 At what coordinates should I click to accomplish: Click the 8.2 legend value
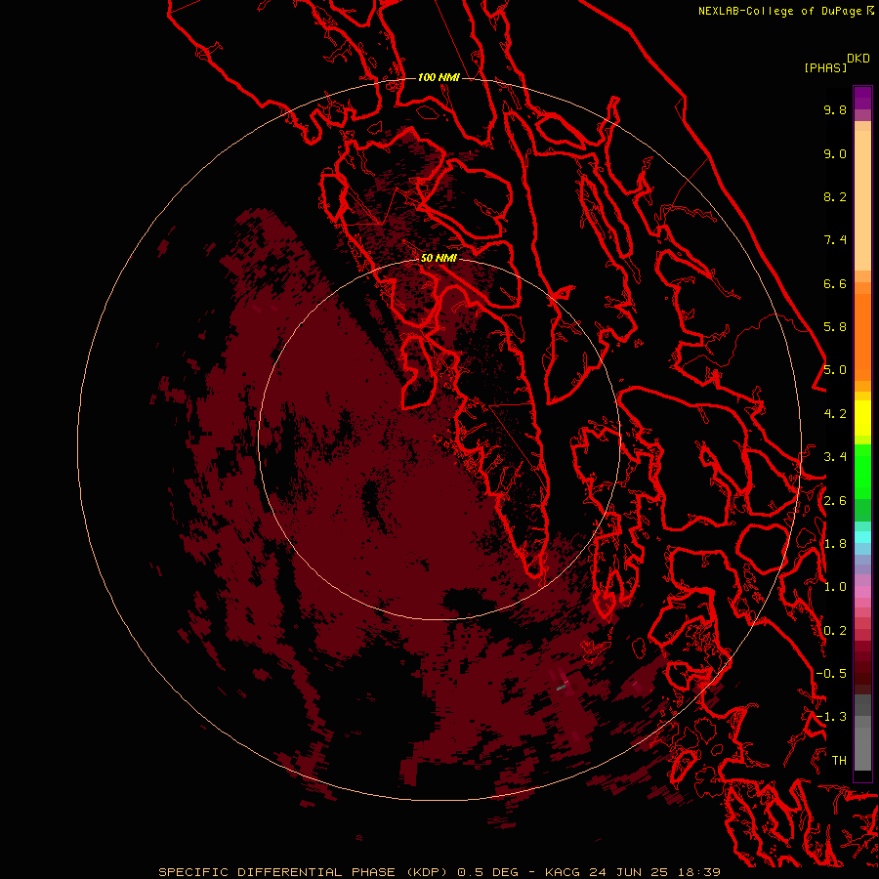pyautogui.click(x=835, y=196)
